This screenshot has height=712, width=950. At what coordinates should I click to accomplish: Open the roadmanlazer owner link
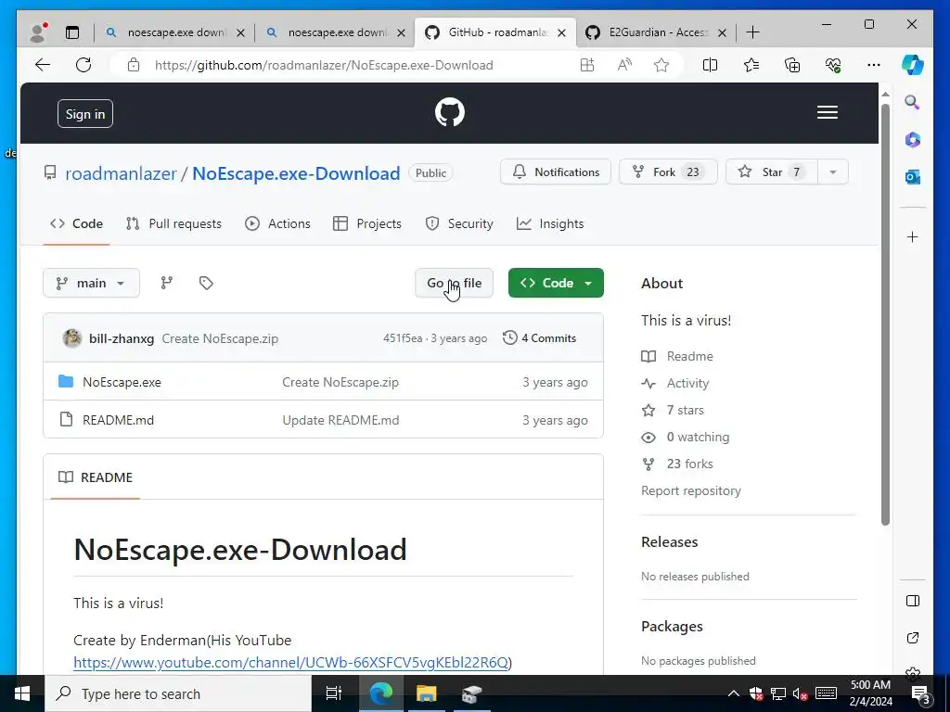pos(121,173)
